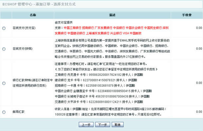The height and width of the screenshot is (131, 203).
Task: Click the 邮局汇款 payment name
Action: 19,112
